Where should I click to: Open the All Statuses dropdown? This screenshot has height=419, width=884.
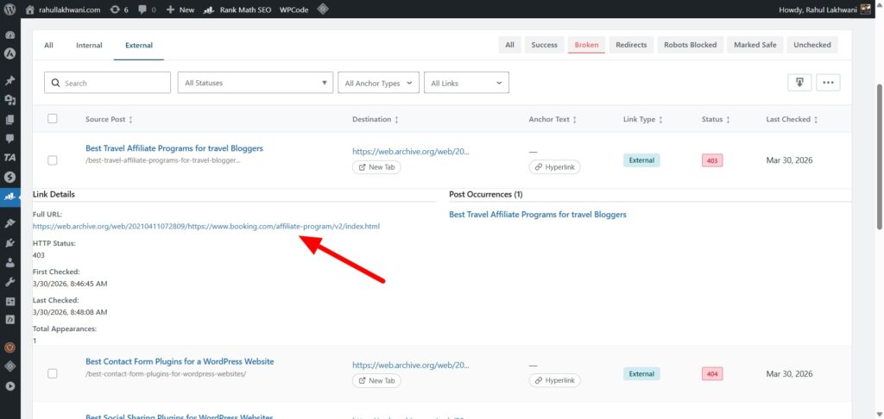tap(255, 83)
